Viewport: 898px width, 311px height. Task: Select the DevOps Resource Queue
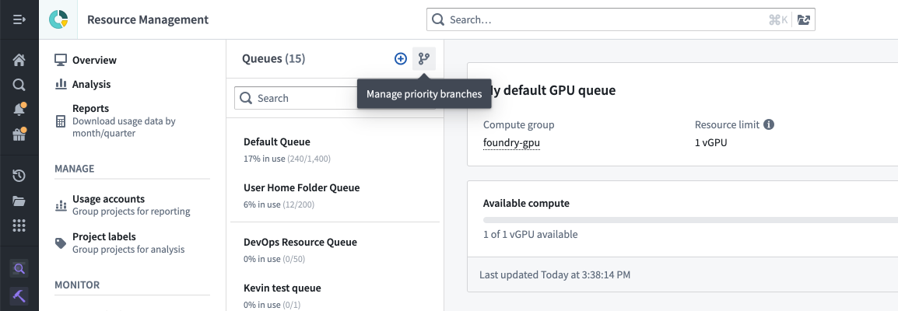click(335, 250)
